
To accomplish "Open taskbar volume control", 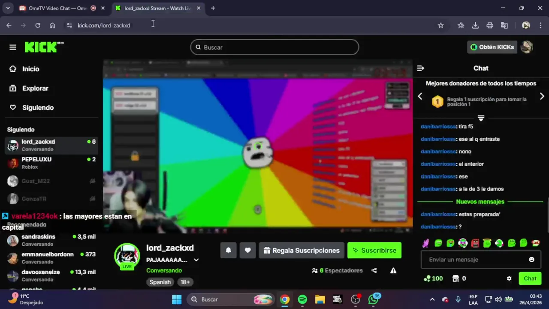I will (x=498, y=300).
